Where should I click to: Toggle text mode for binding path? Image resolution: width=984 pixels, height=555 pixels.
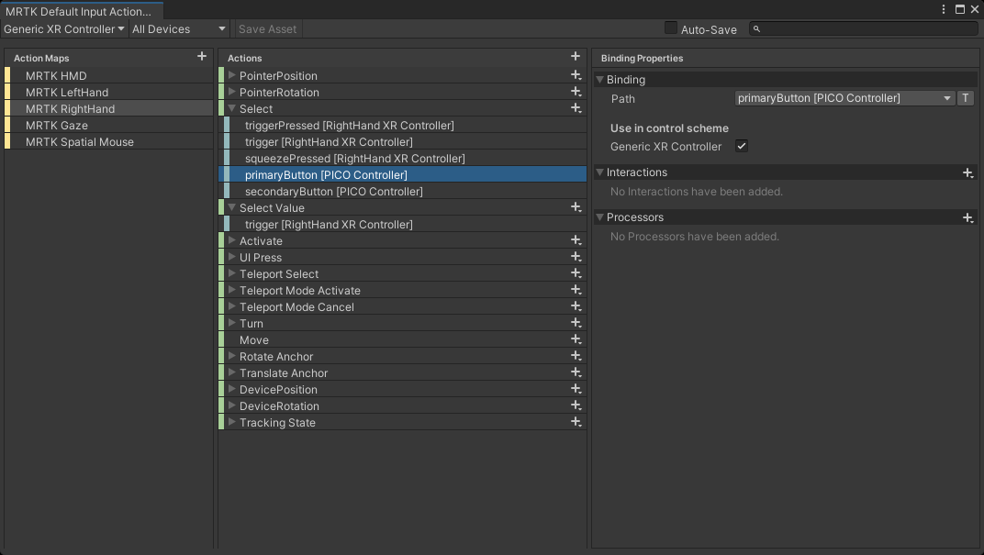pos(965,98)
